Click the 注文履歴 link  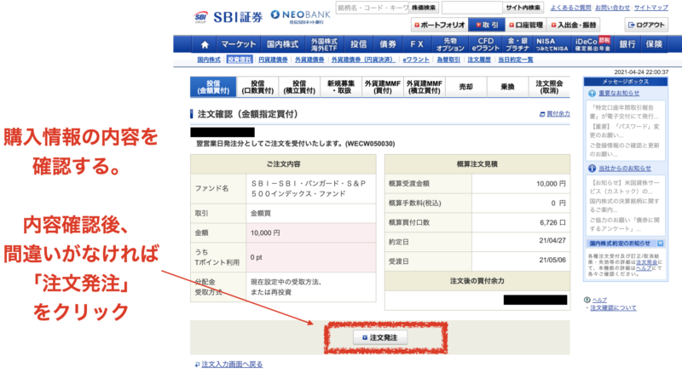[x=479, y=60]
